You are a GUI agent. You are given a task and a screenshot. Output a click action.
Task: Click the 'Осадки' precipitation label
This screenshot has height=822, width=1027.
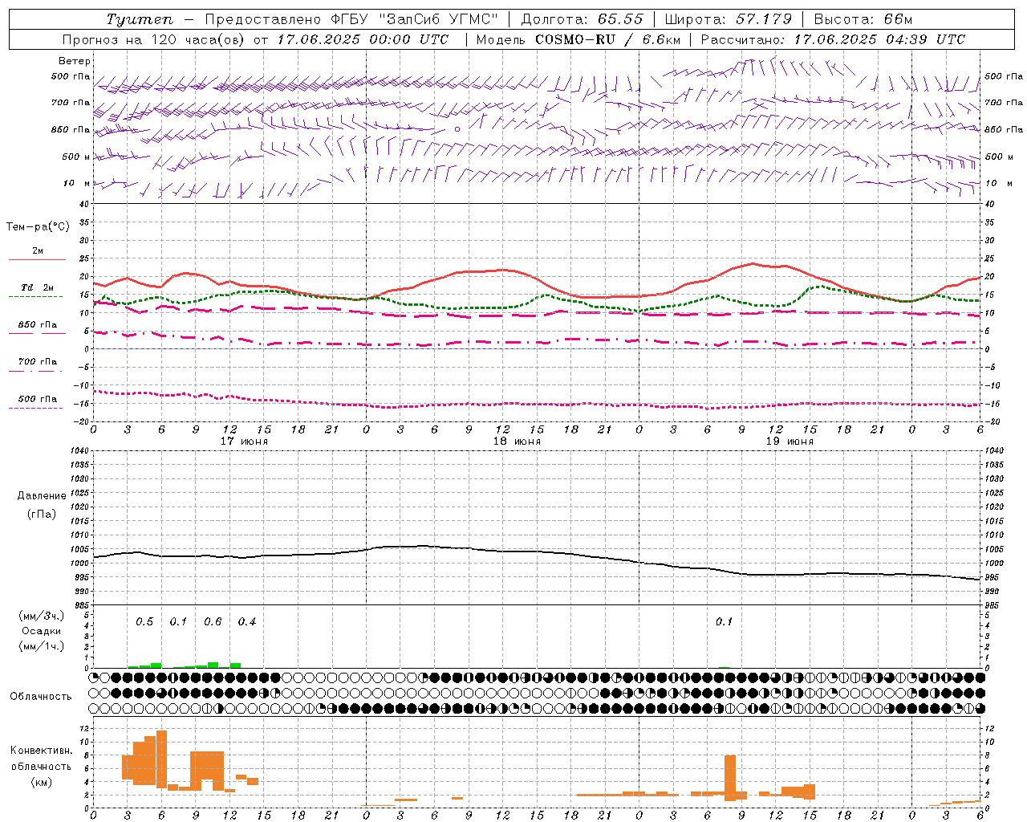(42, 631)
